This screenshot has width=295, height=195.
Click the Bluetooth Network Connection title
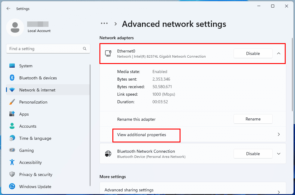pos(146,151)
